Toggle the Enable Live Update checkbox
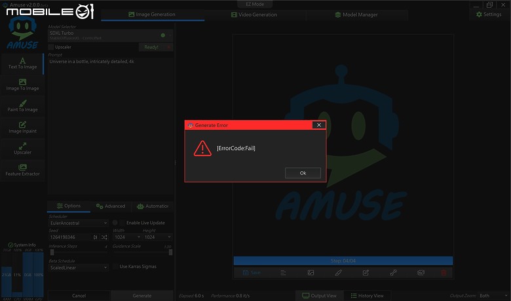Screen dimensions: 511x301 [x=123, y=223]
